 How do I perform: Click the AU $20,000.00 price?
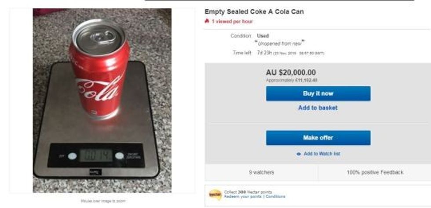point(291,72)
